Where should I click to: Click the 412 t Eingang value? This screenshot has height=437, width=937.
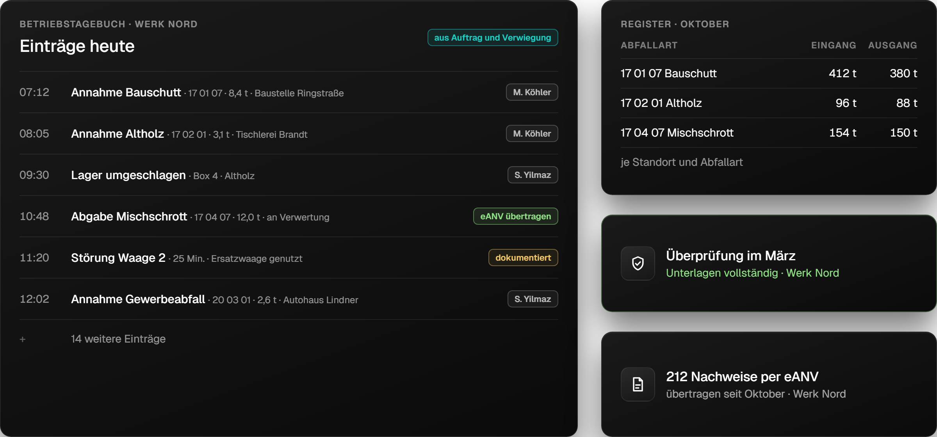(x=843, y=73)
